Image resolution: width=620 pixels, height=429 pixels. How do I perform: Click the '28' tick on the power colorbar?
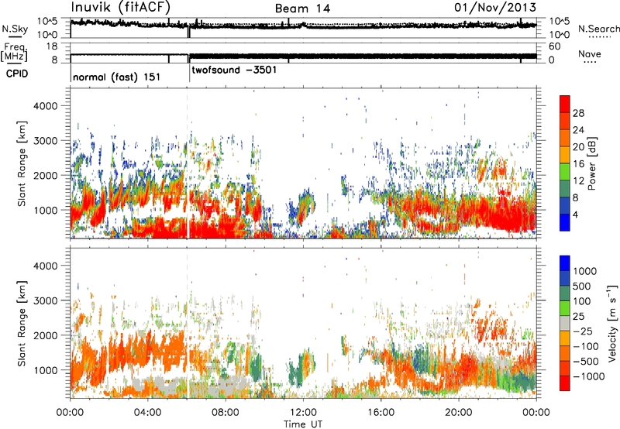[578, 113]
